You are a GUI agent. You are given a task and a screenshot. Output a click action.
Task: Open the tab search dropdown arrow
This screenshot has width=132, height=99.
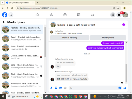[3, 3]
